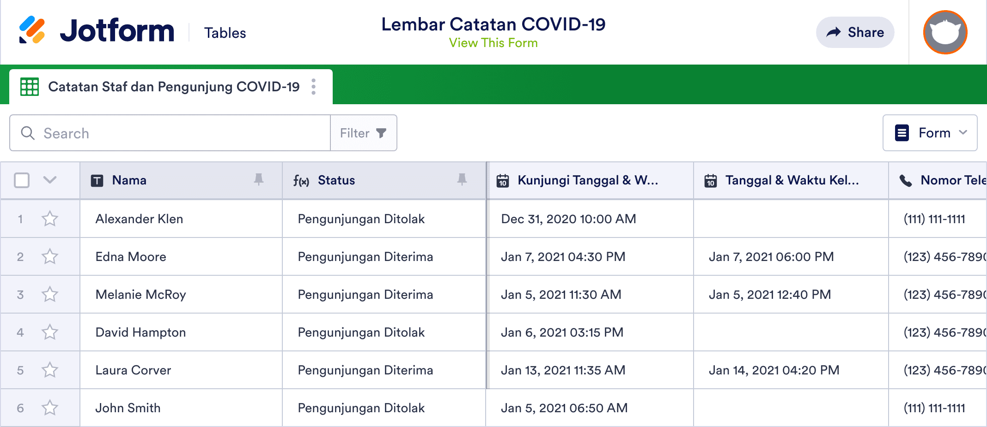This screenshot has width=987, height=427.
Task: Expand the row selection chevron in the header
Action: click(x=50, y=180)
